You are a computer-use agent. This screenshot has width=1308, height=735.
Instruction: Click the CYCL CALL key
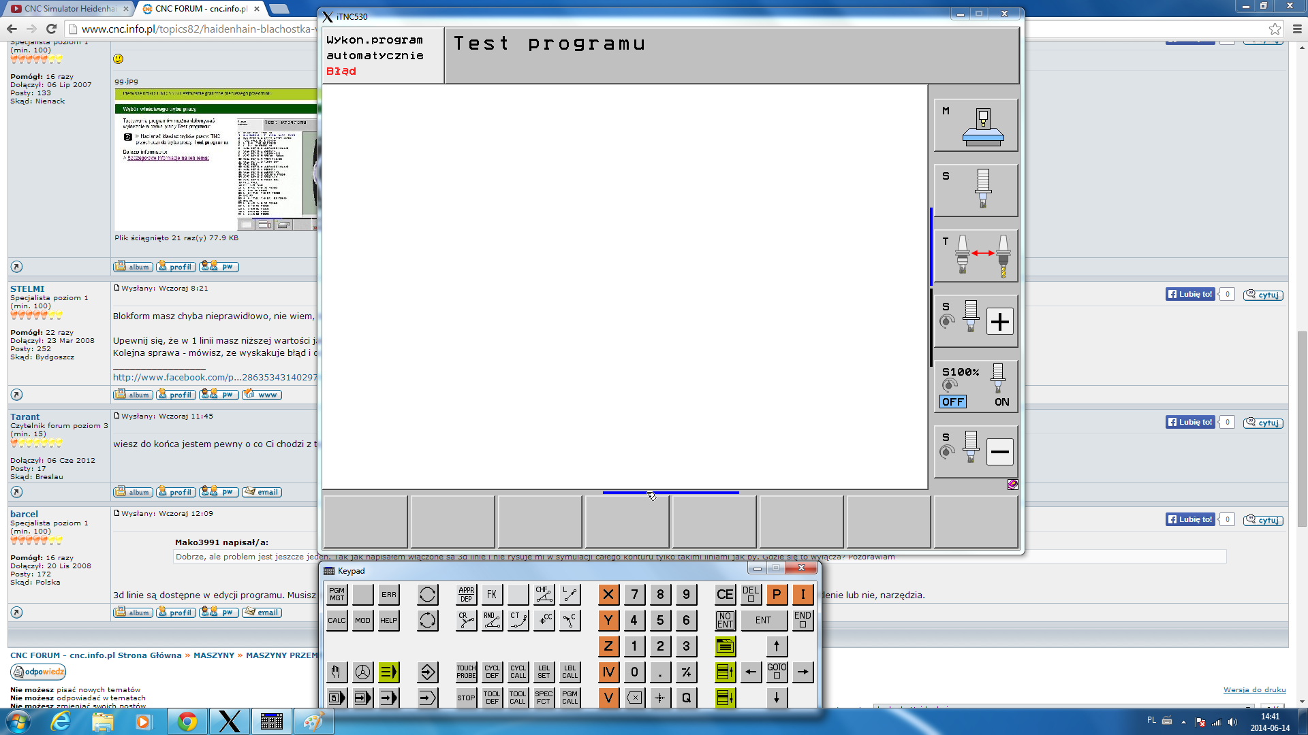518,672
